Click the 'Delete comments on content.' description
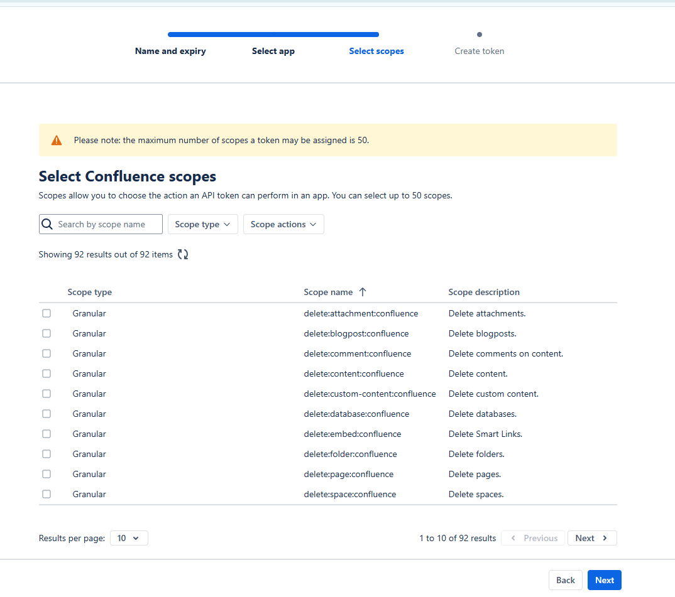675x597 pixels. click(506, 353)
